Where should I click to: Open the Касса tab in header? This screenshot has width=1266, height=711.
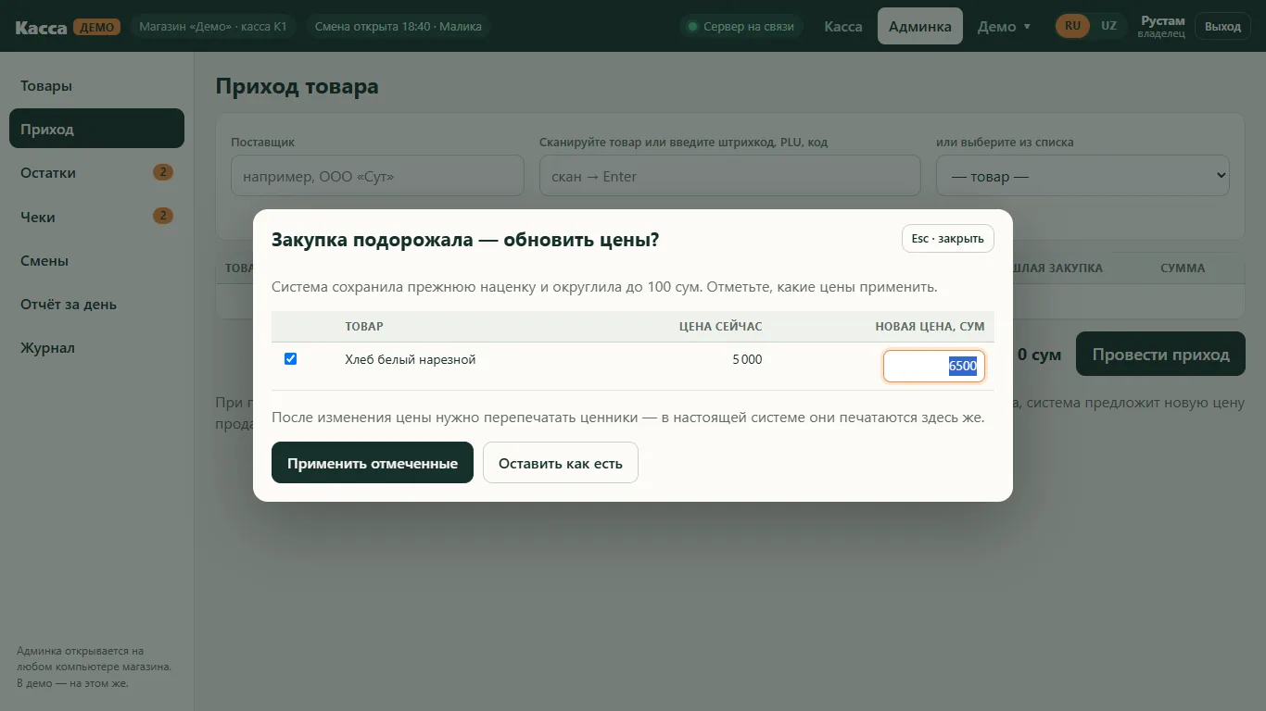tap(843, 27)
